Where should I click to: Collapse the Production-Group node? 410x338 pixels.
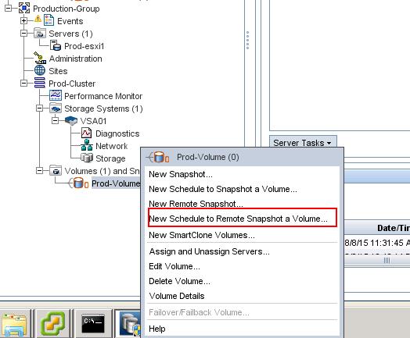(x=8, y=9)
